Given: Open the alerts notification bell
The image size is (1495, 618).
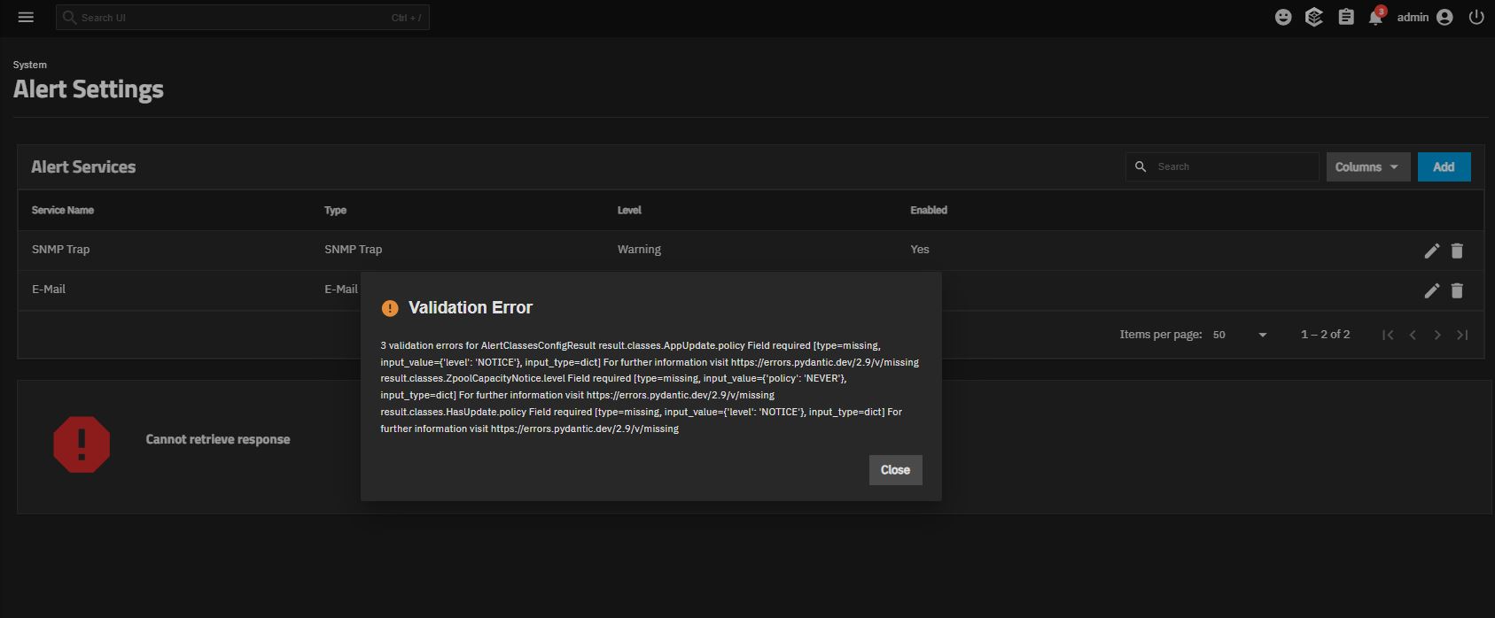Looking at the screenshot, I should point(1375,17).
